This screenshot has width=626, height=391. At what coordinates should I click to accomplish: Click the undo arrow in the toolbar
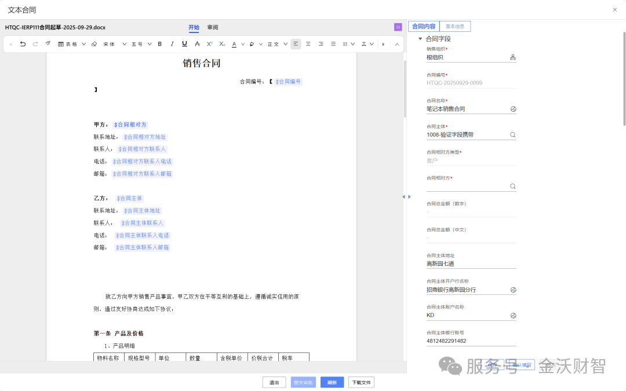point(23,44)
